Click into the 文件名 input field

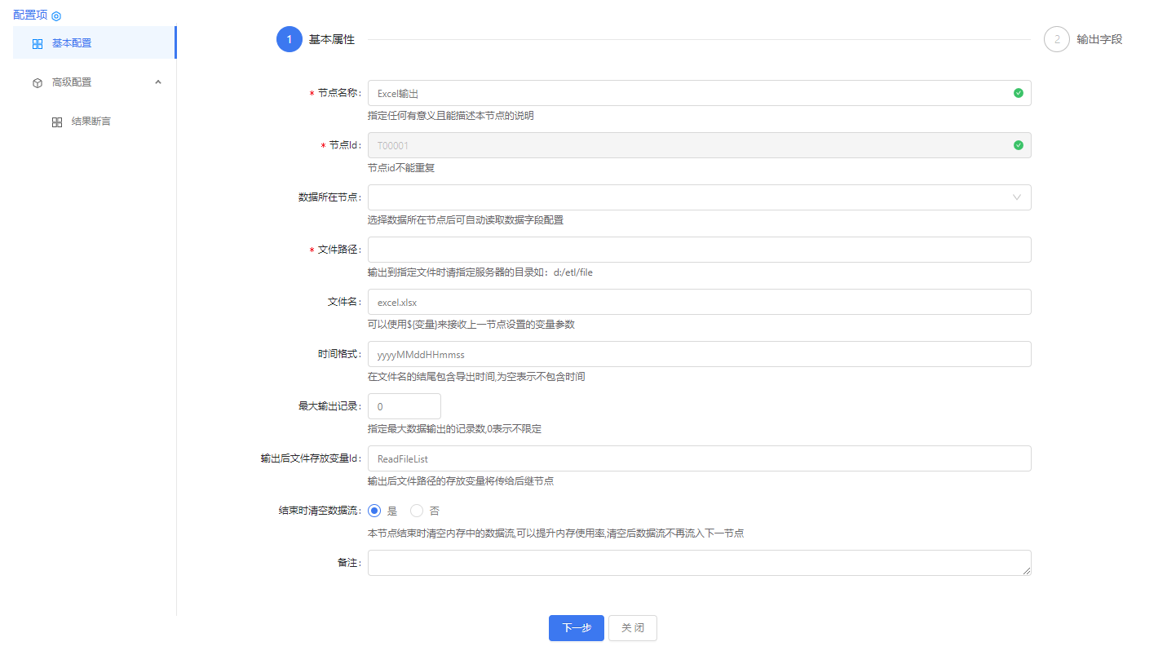(699, 302)
